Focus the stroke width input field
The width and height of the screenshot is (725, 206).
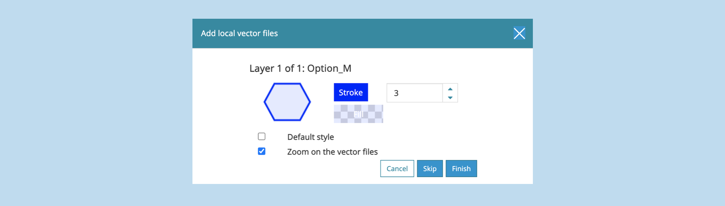pos(415,93)
